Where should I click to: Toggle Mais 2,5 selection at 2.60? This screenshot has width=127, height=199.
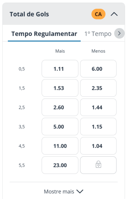pos(60,107)
